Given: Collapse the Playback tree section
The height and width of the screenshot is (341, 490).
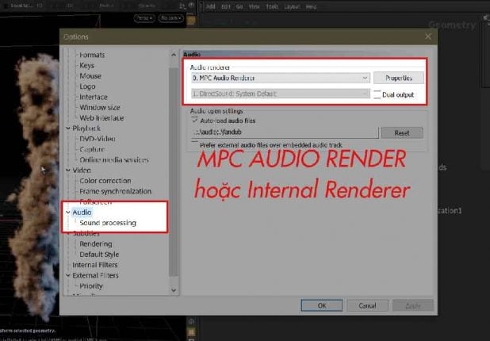Looking at the screenshot, I should (x=68, y=128).
